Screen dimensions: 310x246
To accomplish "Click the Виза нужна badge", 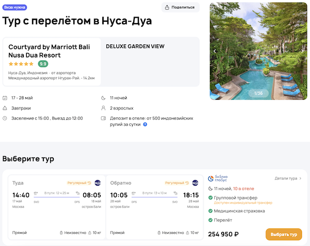I will point(16,7).
